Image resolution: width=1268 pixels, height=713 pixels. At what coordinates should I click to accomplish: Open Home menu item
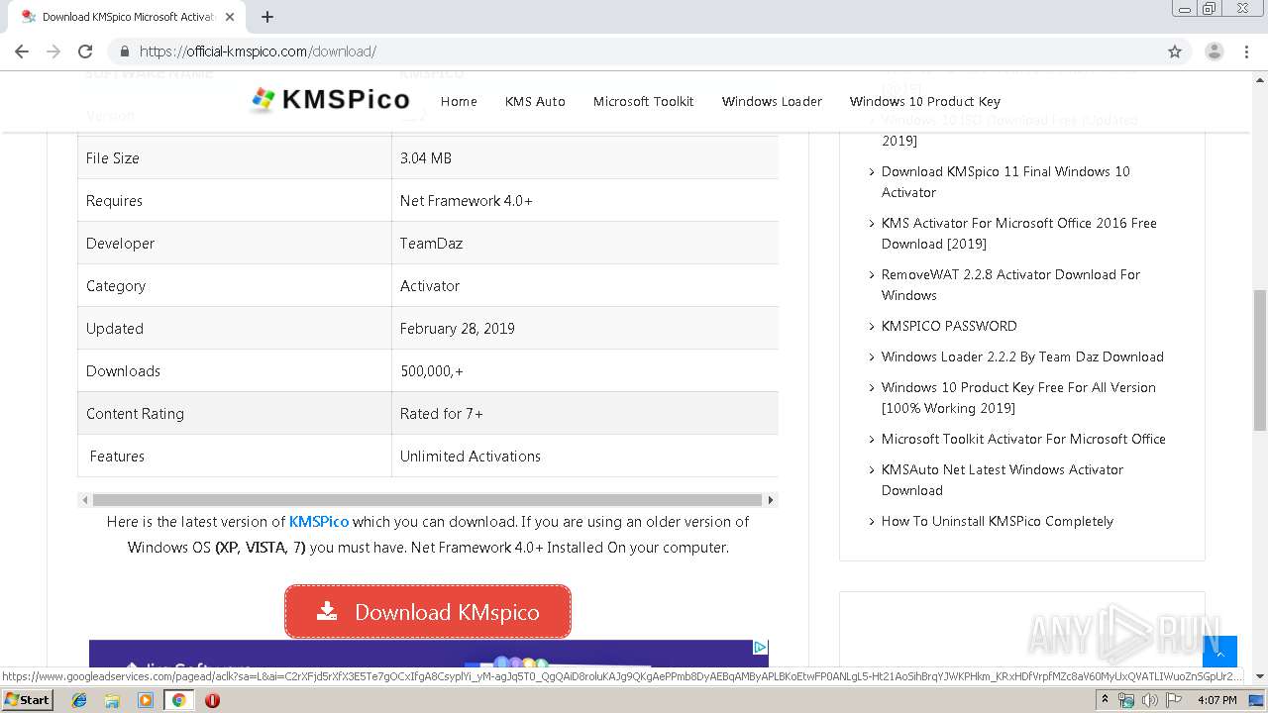459,101
